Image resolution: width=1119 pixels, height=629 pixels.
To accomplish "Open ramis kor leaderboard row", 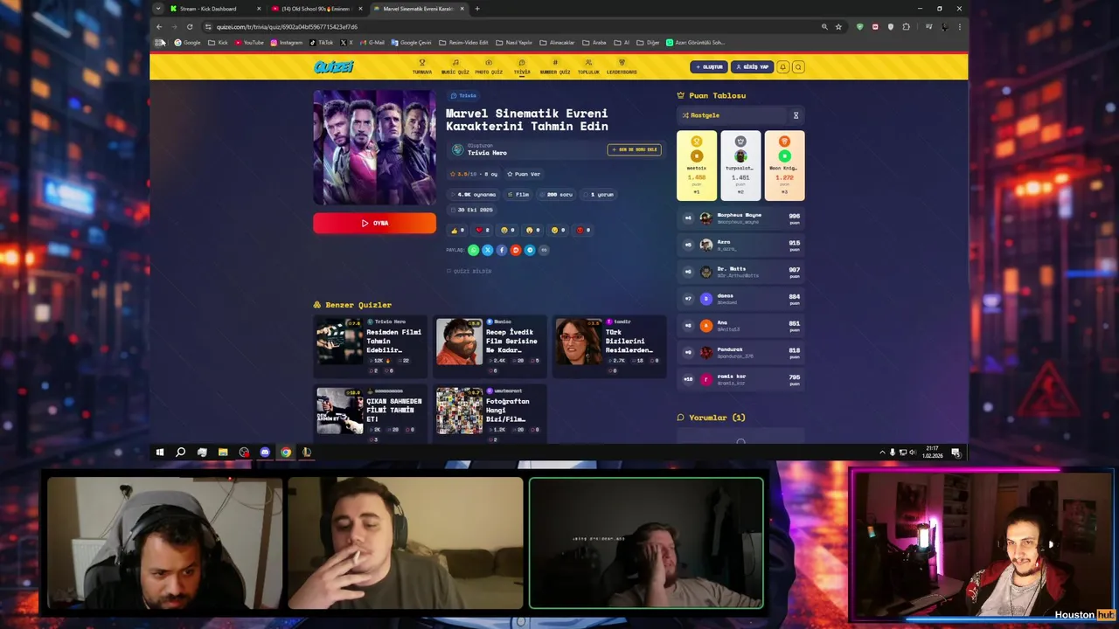I will [x=740, y=379].
